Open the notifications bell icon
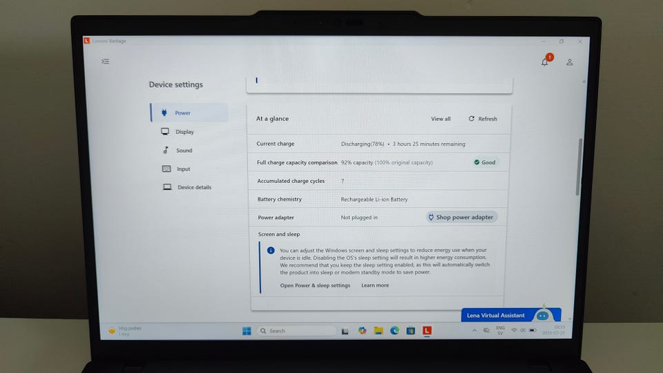Image resolution: width=663 pixels, height=373 pixels. [x=545, y=62]
